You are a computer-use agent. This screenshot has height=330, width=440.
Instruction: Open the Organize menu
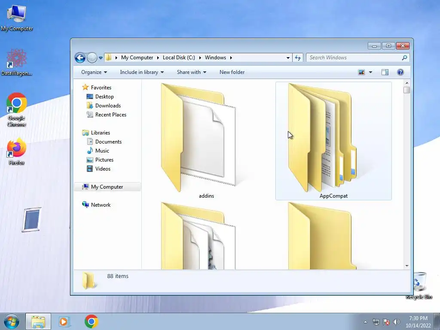coord(94,72)
